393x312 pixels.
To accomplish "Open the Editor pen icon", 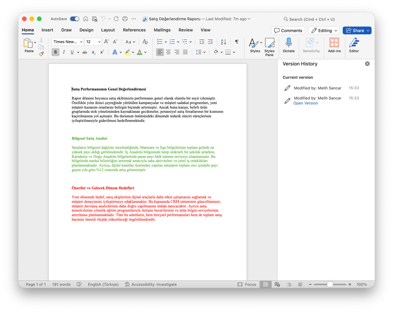I will 354,45.
